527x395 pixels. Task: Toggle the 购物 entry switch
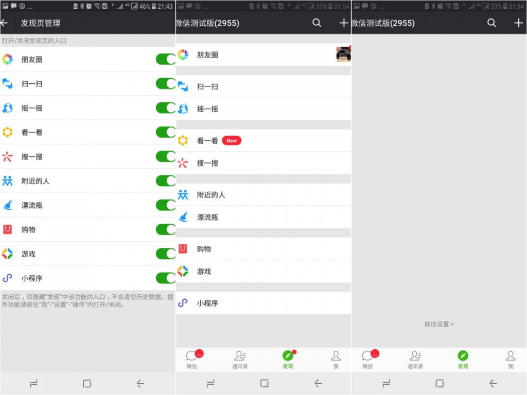[166, 229]
